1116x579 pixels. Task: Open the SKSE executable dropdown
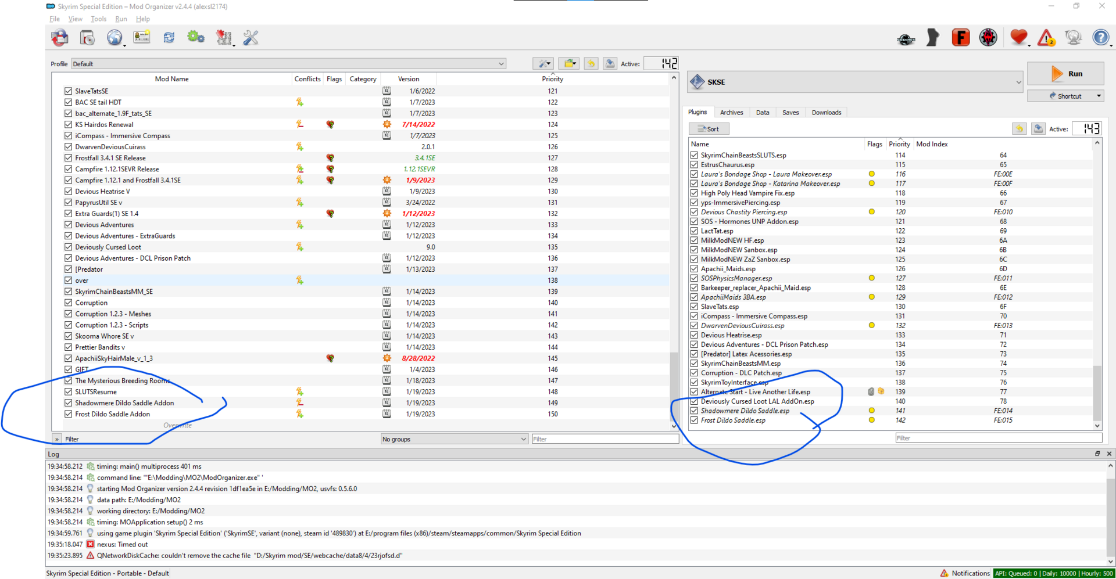tap(855, 82)
